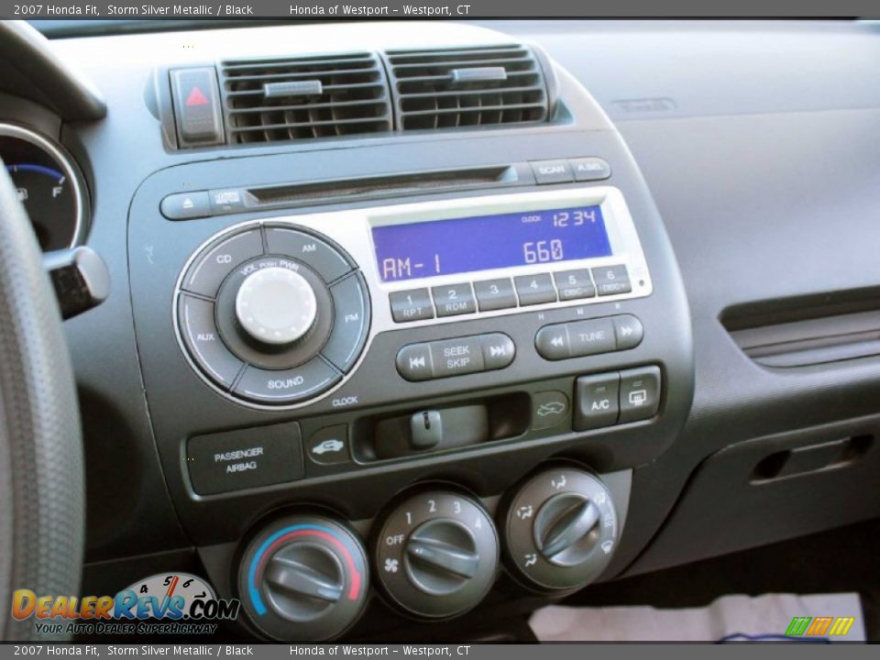Select the windshield defrost icon on mode dial

(x=607, y=547)
